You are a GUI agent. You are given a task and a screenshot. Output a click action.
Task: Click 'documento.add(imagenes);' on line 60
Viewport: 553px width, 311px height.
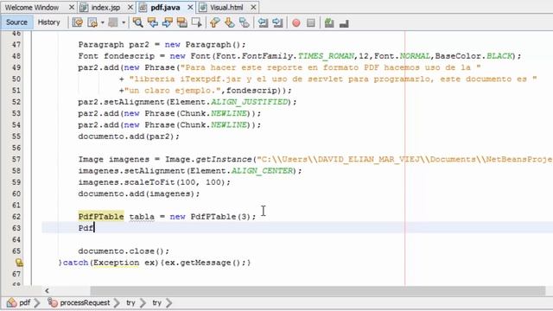click(x=139, y=194)
